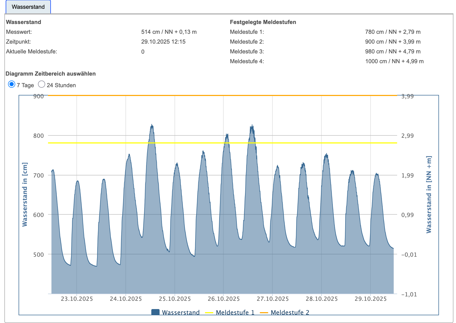Open the Wasserstand tab
The image size is (456, 323).
[x=28, y=7]
